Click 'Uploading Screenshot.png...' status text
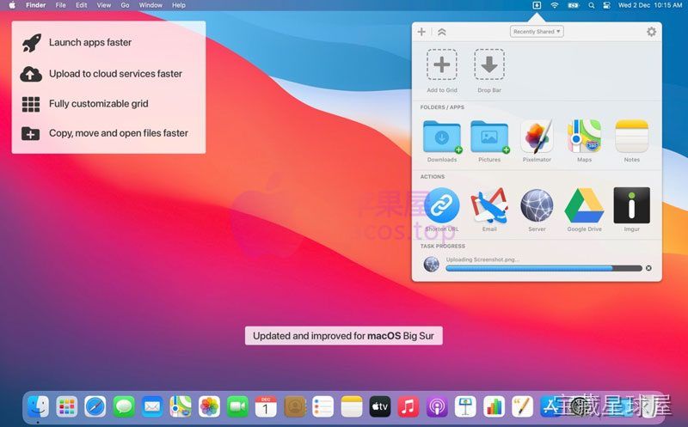Viewport: 688px width, 427px height. pyautogui.click(x=482, y=259)
